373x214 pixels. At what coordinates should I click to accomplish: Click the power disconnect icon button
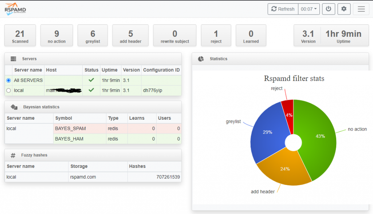pos(329,9)
